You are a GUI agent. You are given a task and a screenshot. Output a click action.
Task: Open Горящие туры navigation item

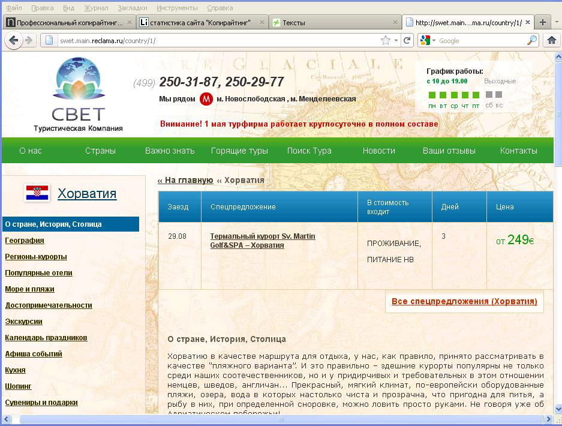click(239, 151)
